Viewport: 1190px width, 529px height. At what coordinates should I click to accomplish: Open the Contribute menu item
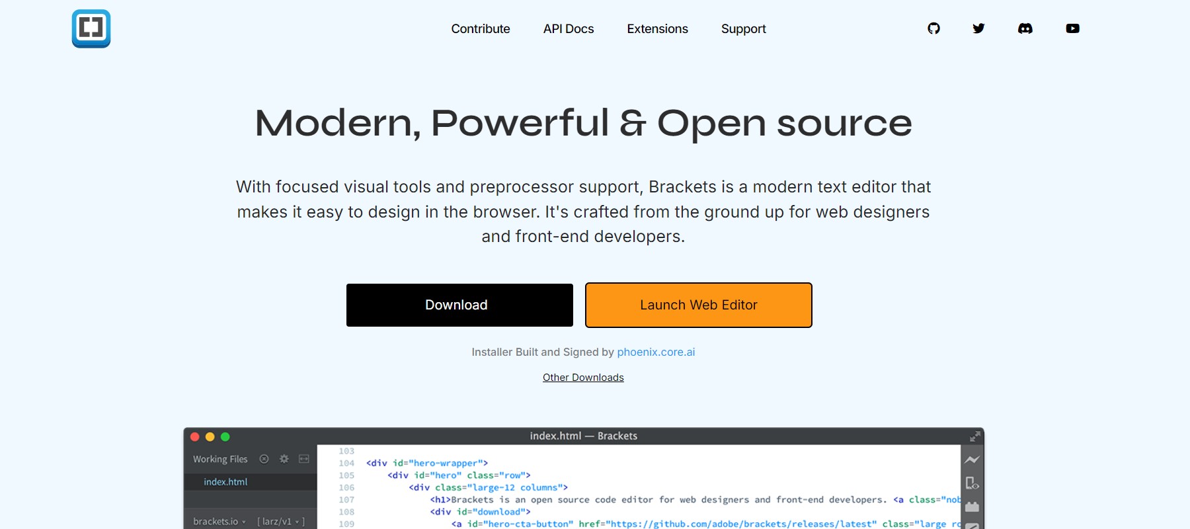480,29
